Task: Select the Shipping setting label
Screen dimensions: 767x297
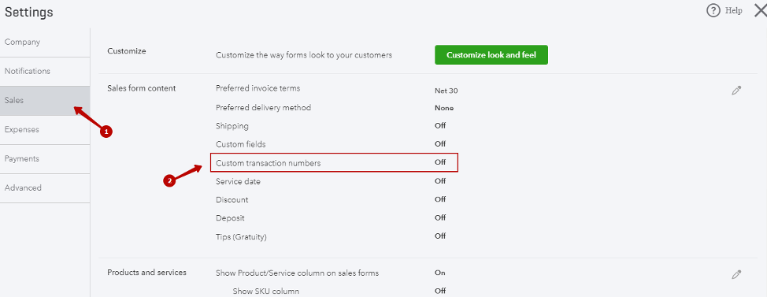Action: point(232,126)
